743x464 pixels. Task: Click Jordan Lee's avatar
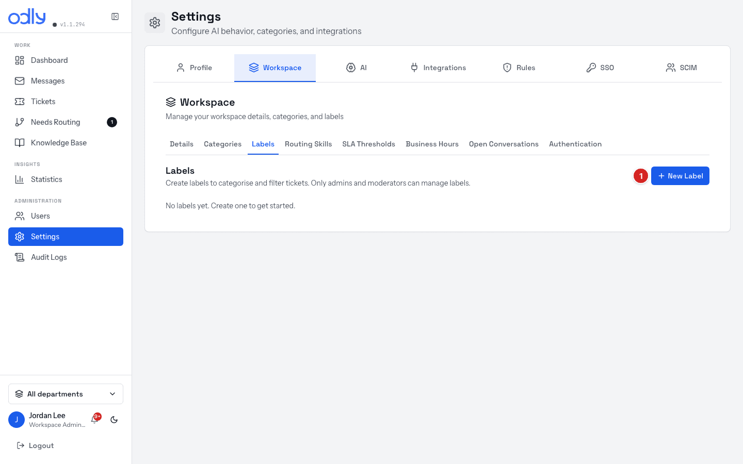point(17,420)
